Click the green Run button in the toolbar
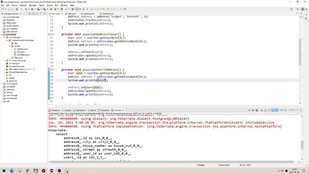309x174 pixels. 32,9
